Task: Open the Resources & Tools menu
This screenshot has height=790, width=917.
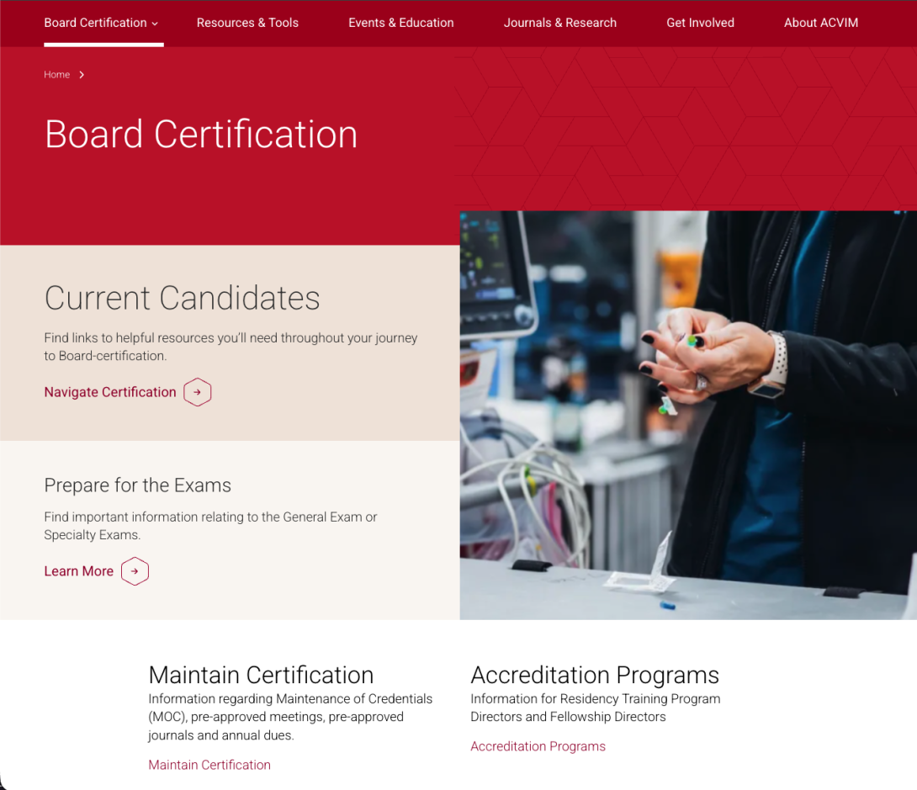Action: 247,23
